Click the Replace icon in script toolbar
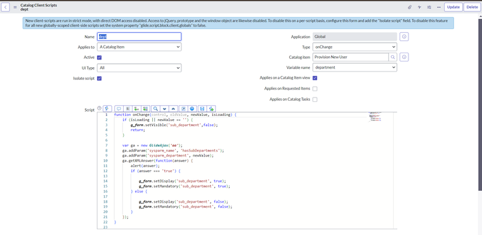The height and width of the screenshot is (235, 482). point(137,109)
